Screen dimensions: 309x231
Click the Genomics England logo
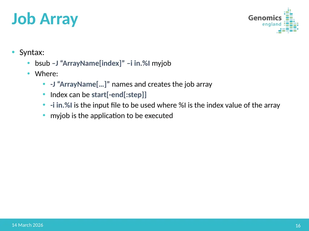pyautogui.click(x=273, y=21)
